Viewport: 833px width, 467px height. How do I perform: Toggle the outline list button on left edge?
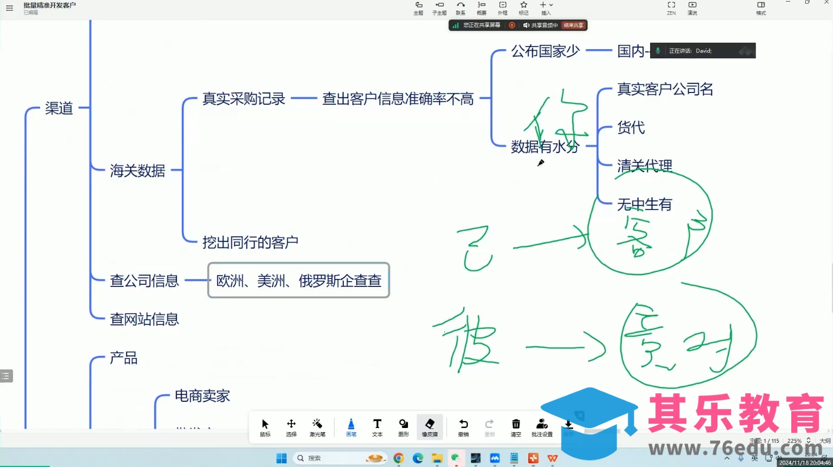coord(6,376)
